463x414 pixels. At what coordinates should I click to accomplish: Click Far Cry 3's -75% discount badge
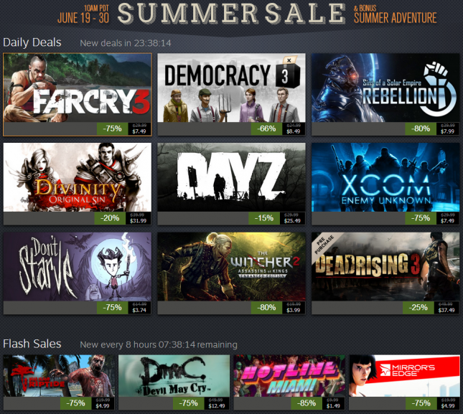click(x=112, y=128)
